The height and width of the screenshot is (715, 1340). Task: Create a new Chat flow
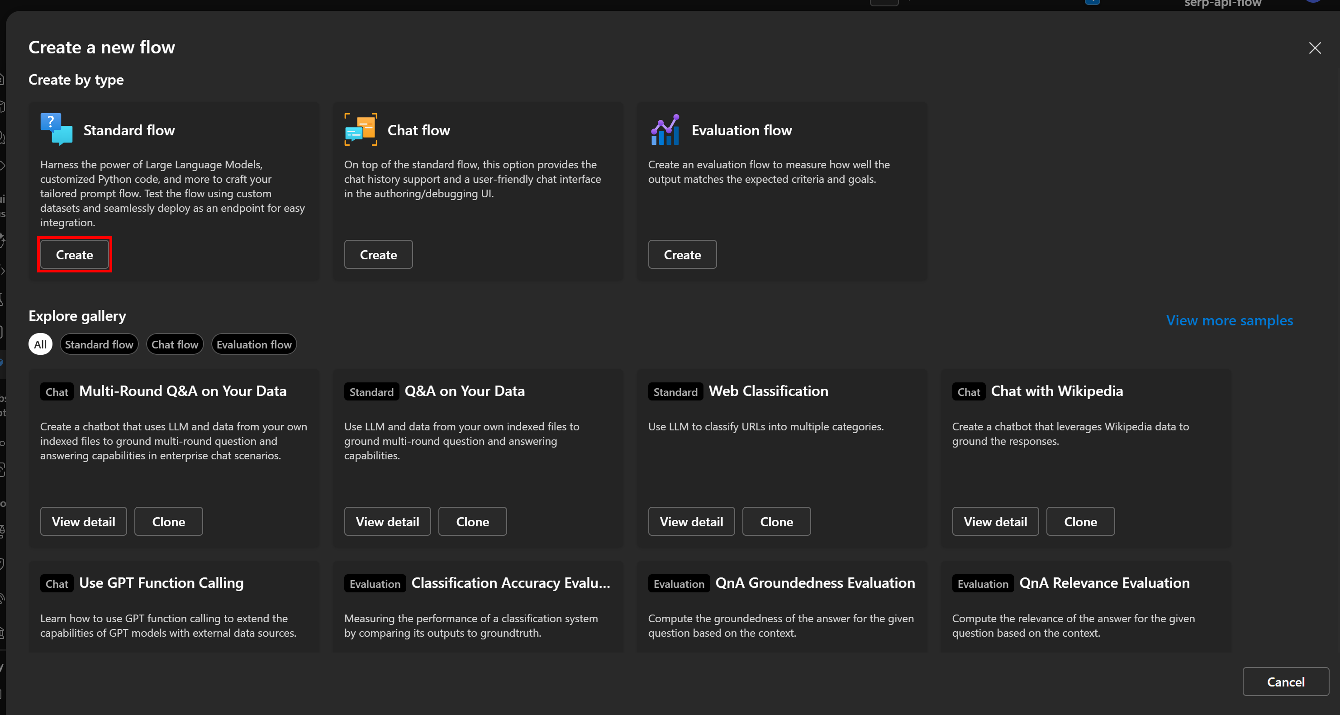(378, 254)
